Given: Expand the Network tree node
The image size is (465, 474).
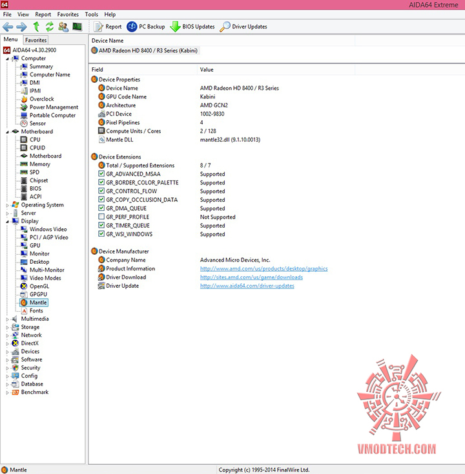Looking at the screenshot, I should tap(7, 336).
